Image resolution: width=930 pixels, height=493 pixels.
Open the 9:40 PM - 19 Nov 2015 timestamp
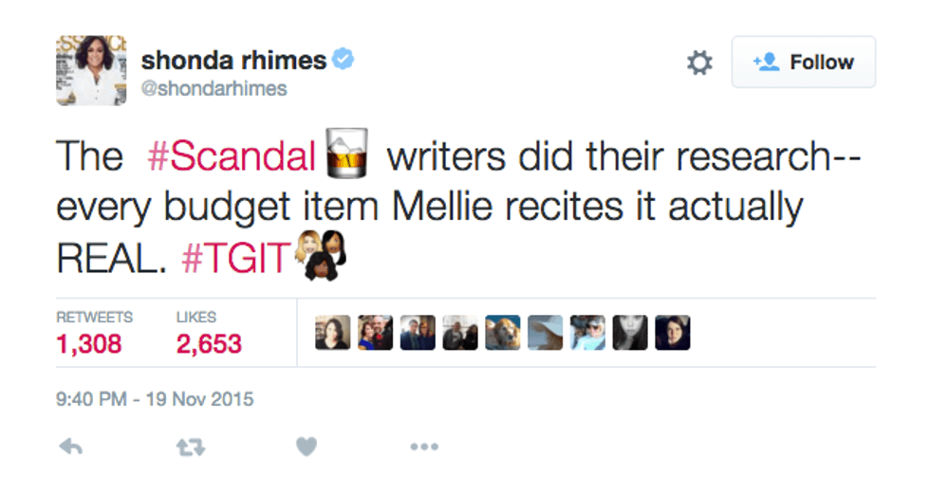point(155,399)
